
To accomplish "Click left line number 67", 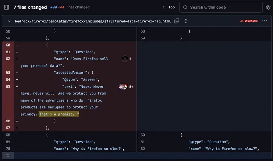I will [x=8, y=128].
